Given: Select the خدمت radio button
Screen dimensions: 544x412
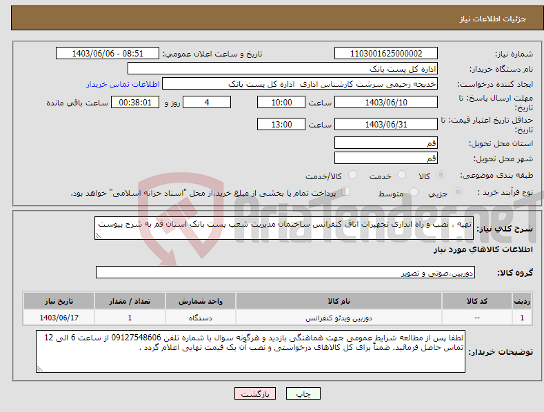Looking at the screenshot, I should point(401,175).
